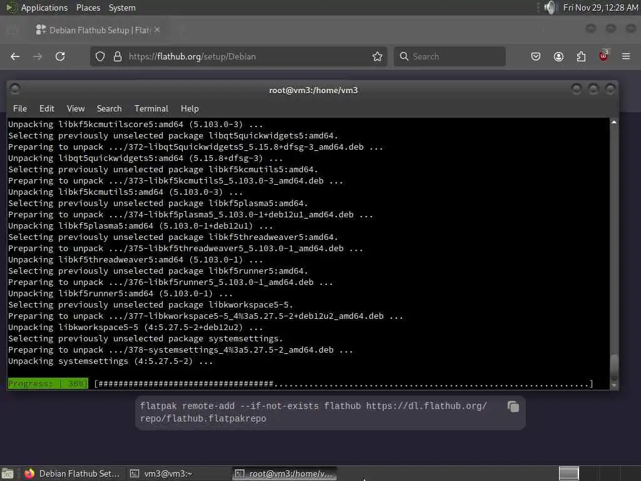Click the padlock site info icon
The height and width of the screenshot is (481, 641).
118,56
